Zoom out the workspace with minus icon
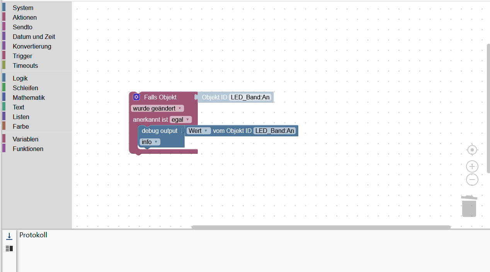 click(472, 180)
